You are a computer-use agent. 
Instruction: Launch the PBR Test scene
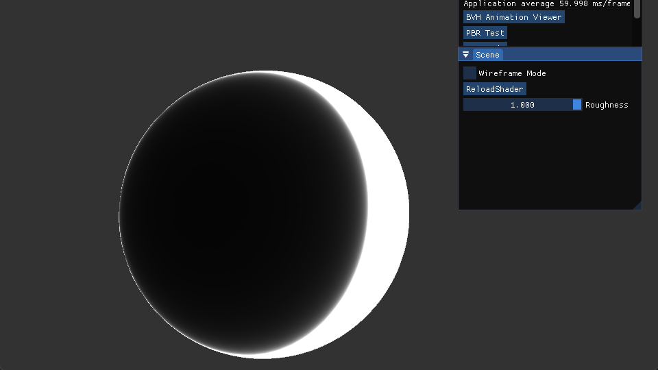[x=485, y=33]
